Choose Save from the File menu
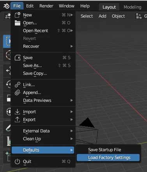 tap(43, 58)
